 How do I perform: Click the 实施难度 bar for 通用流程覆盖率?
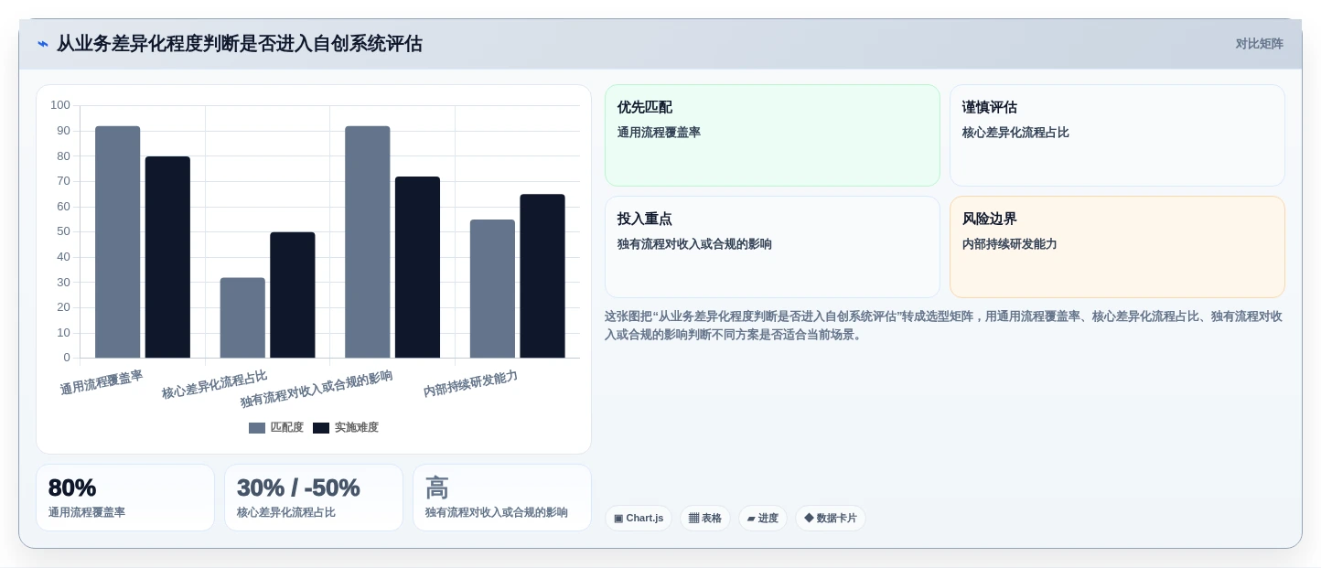167,257
